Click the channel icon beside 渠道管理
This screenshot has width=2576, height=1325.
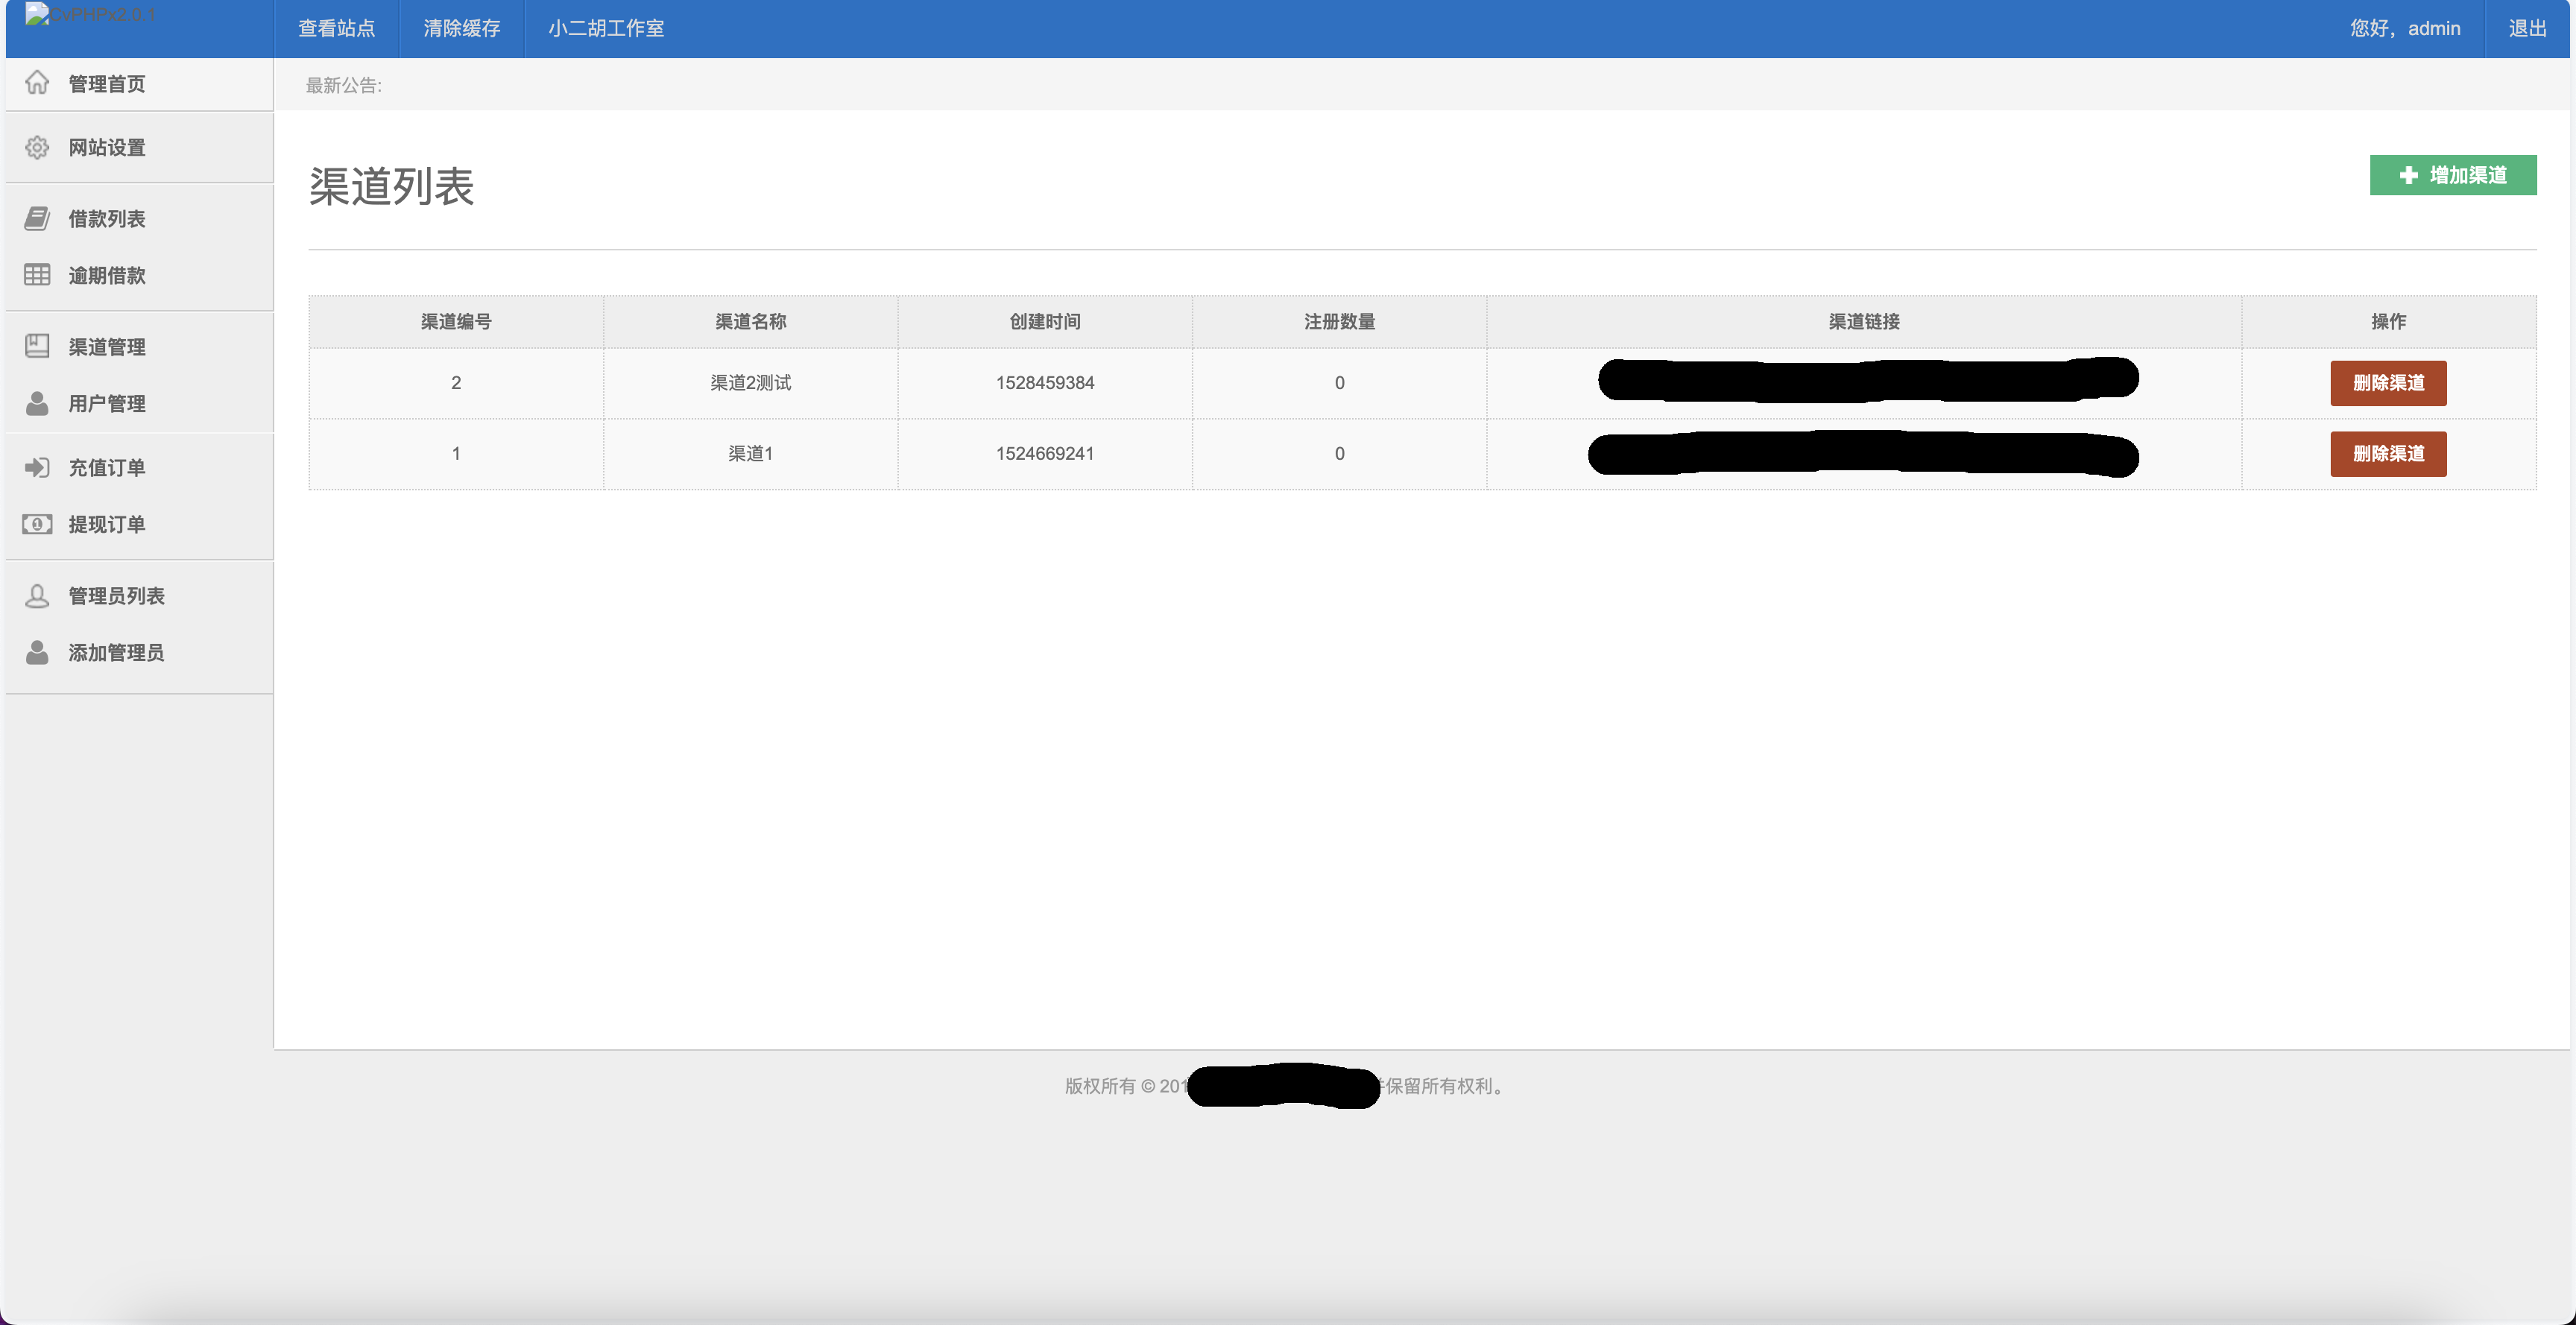pyautogui.click(x=37, y=346)
